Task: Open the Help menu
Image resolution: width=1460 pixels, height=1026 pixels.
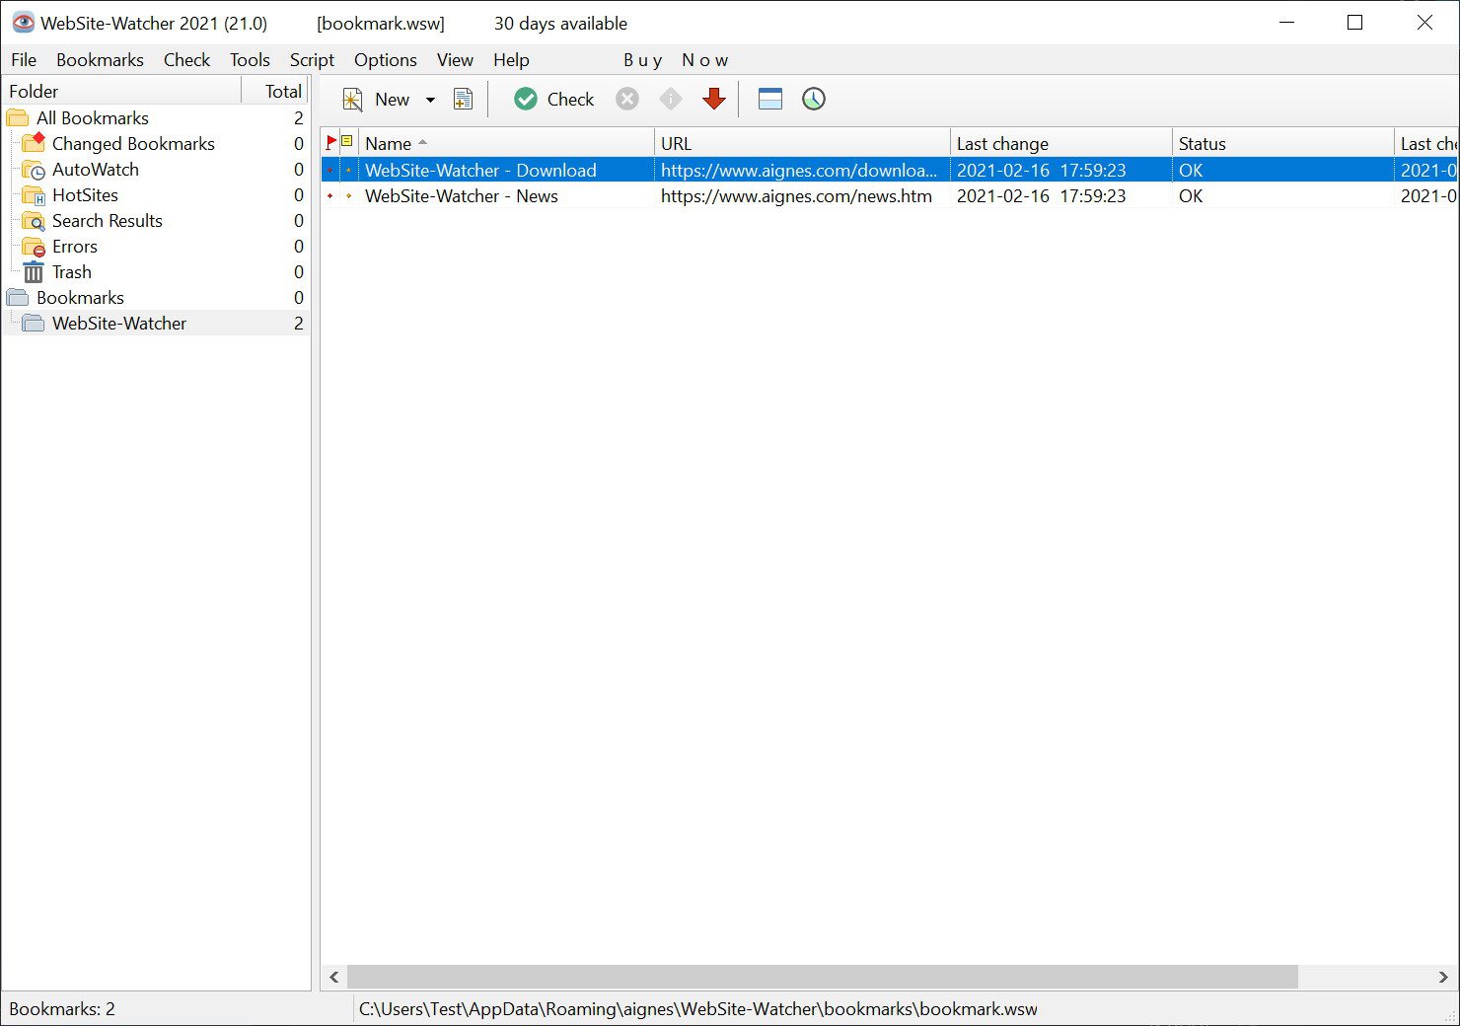Action: (x=511, y=60)
